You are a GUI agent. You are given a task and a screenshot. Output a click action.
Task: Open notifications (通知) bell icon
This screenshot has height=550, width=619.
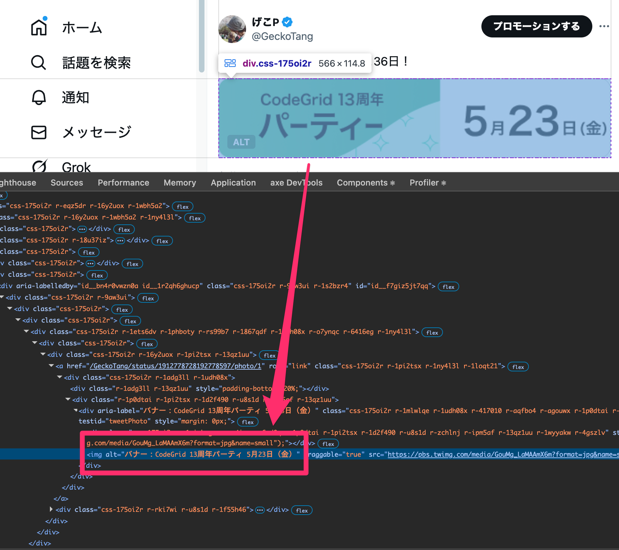(39, 97)
